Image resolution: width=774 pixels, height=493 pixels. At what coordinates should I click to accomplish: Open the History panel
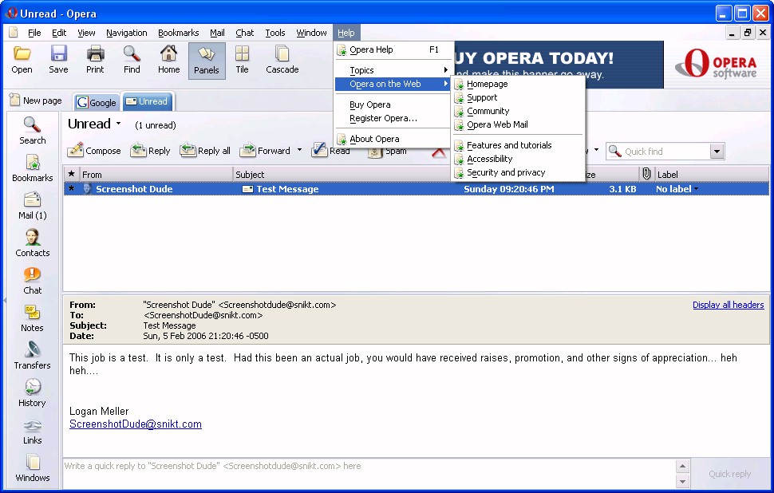(33, 392)
